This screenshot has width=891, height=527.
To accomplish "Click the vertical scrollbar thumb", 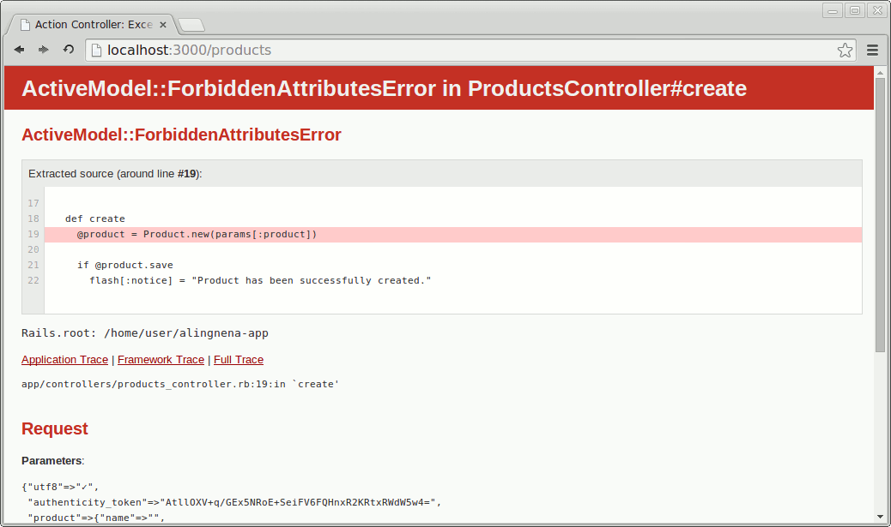I will point(880,214).
